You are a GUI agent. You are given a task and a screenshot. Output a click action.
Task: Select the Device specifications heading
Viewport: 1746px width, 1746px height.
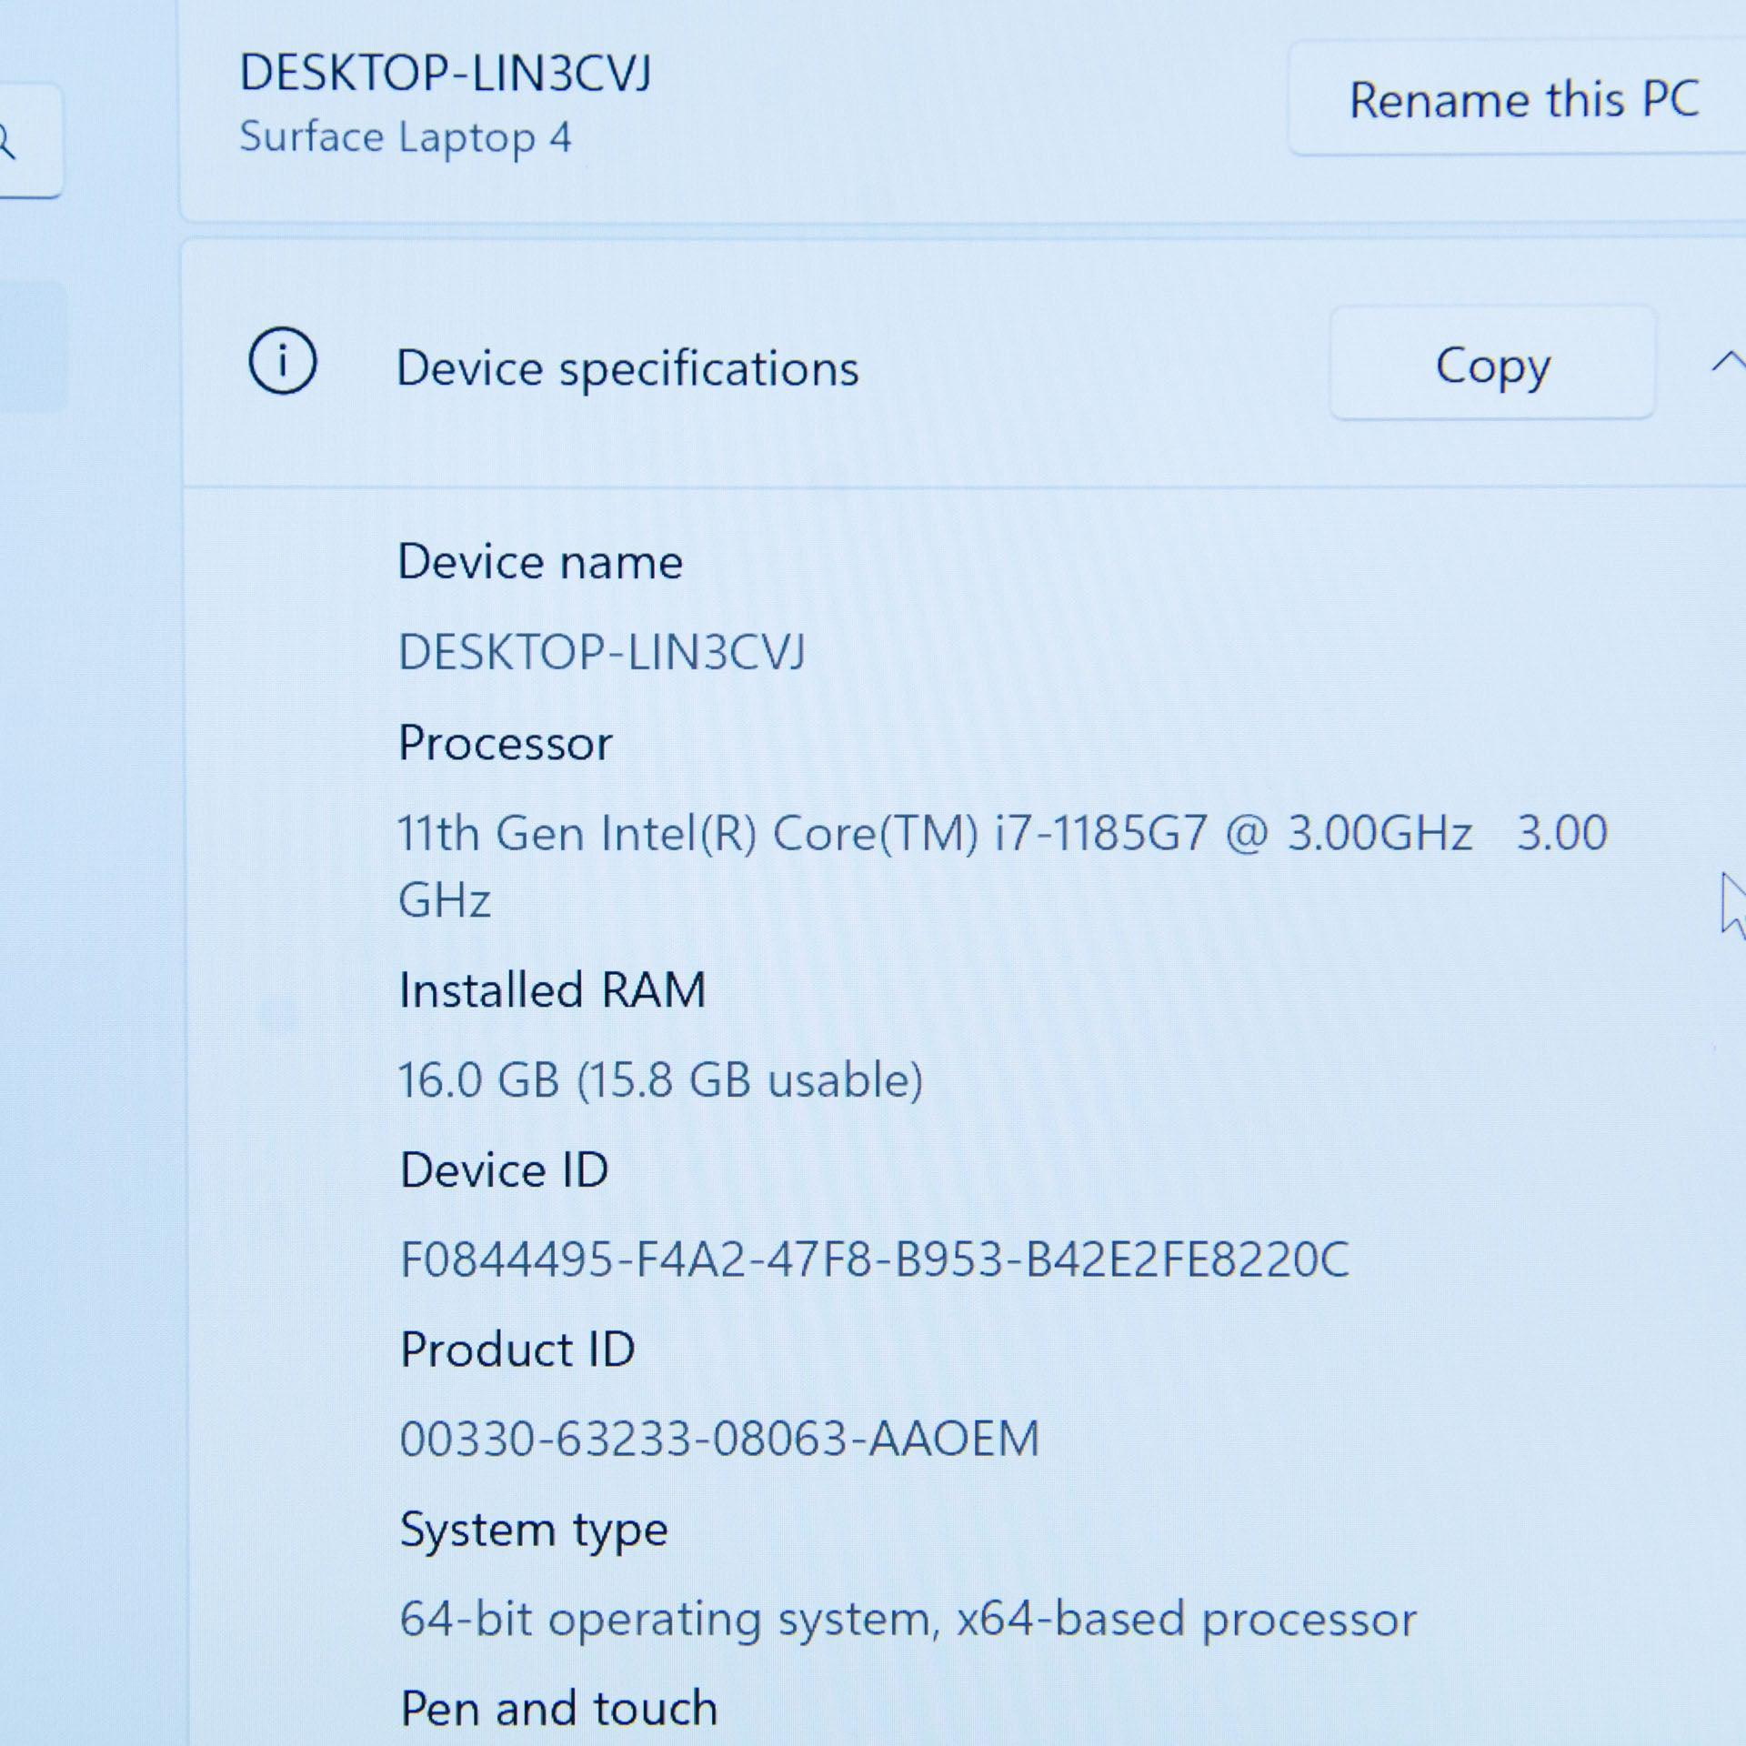[627, 367]
